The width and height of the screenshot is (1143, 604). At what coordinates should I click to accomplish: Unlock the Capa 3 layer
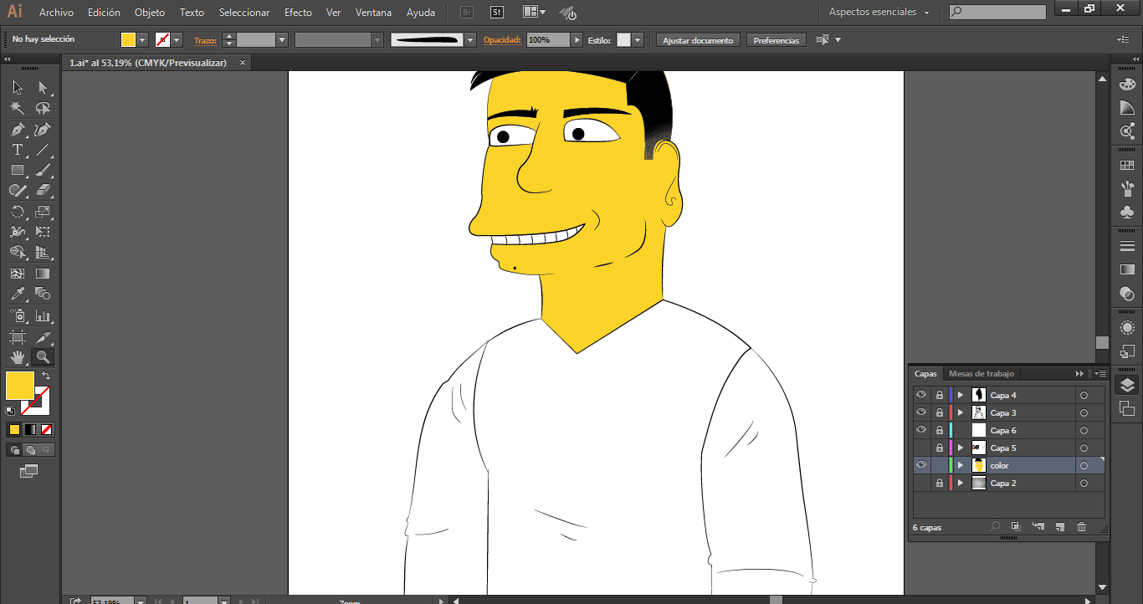[x=939, y=412]
